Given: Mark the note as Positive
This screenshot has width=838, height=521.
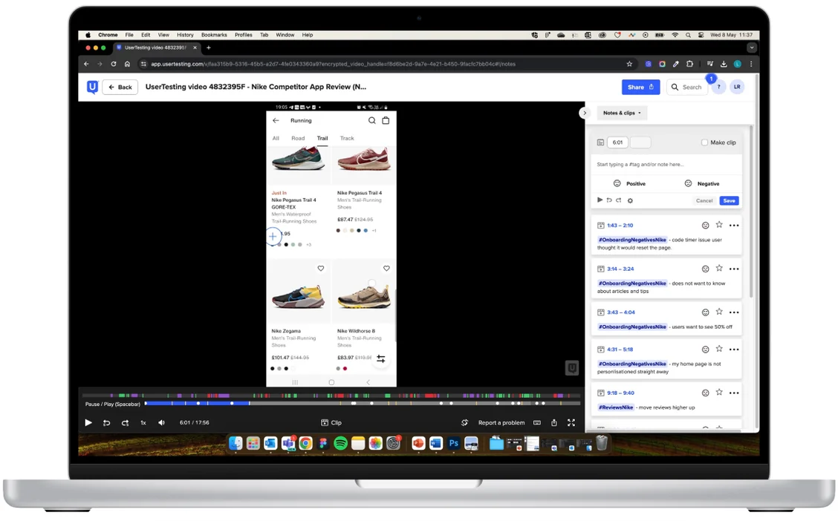Looking at the screenshot, I should 629,183.
